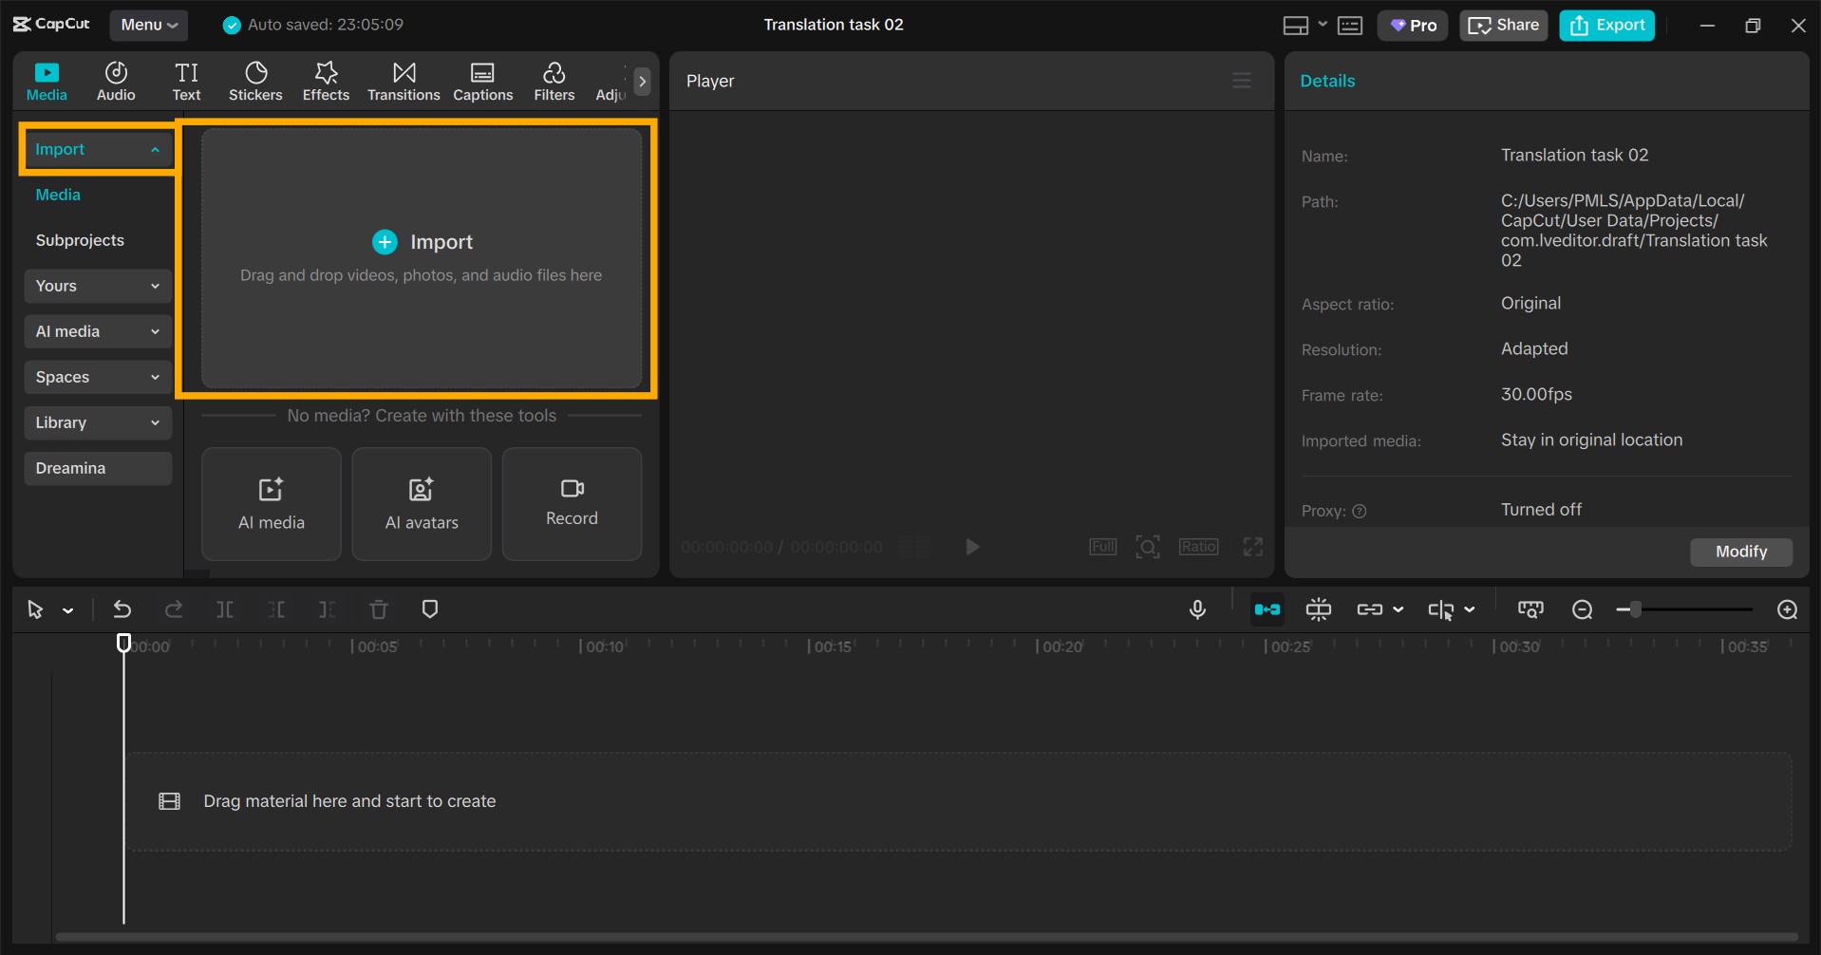Toggle the main track magnet button
This screenshot has width=1821, height=955.
coord(1267,609)
